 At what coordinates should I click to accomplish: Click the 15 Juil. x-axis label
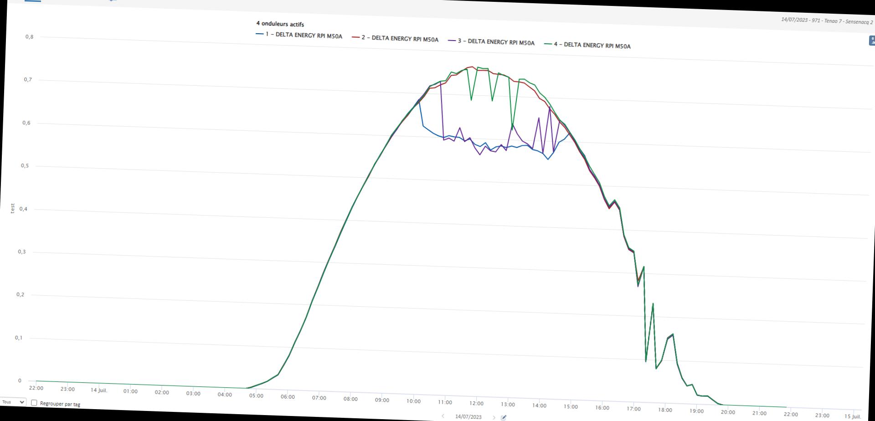point(853,416)
